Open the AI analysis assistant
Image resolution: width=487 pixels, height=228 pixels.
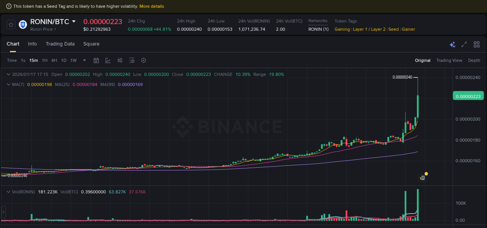click(x=452, y=44)
